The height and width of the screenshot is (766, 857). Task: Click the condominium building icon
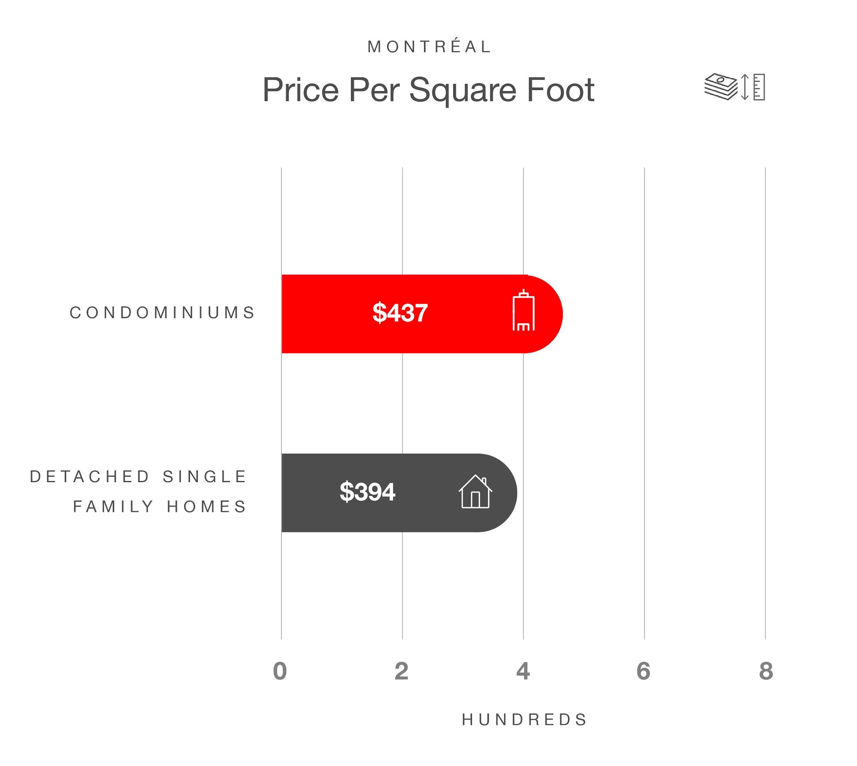[x=523, y=310]
